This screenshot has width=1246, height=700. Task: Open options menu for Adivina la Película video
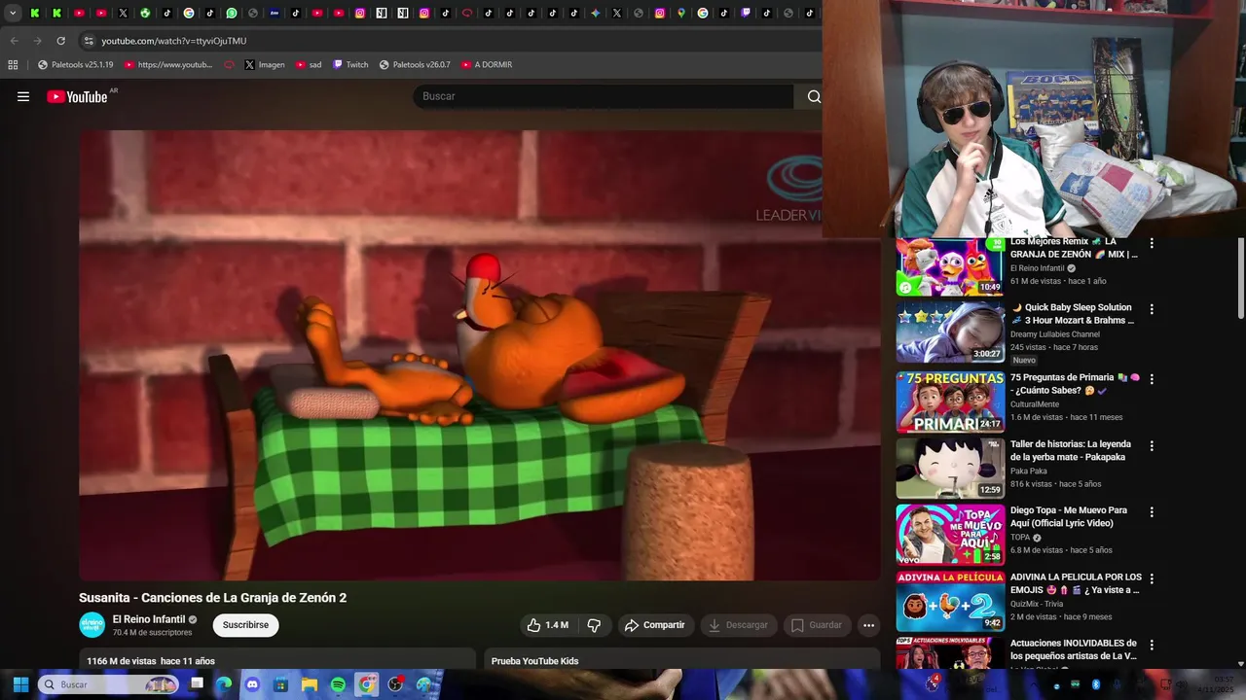(x=1152, y=578)
